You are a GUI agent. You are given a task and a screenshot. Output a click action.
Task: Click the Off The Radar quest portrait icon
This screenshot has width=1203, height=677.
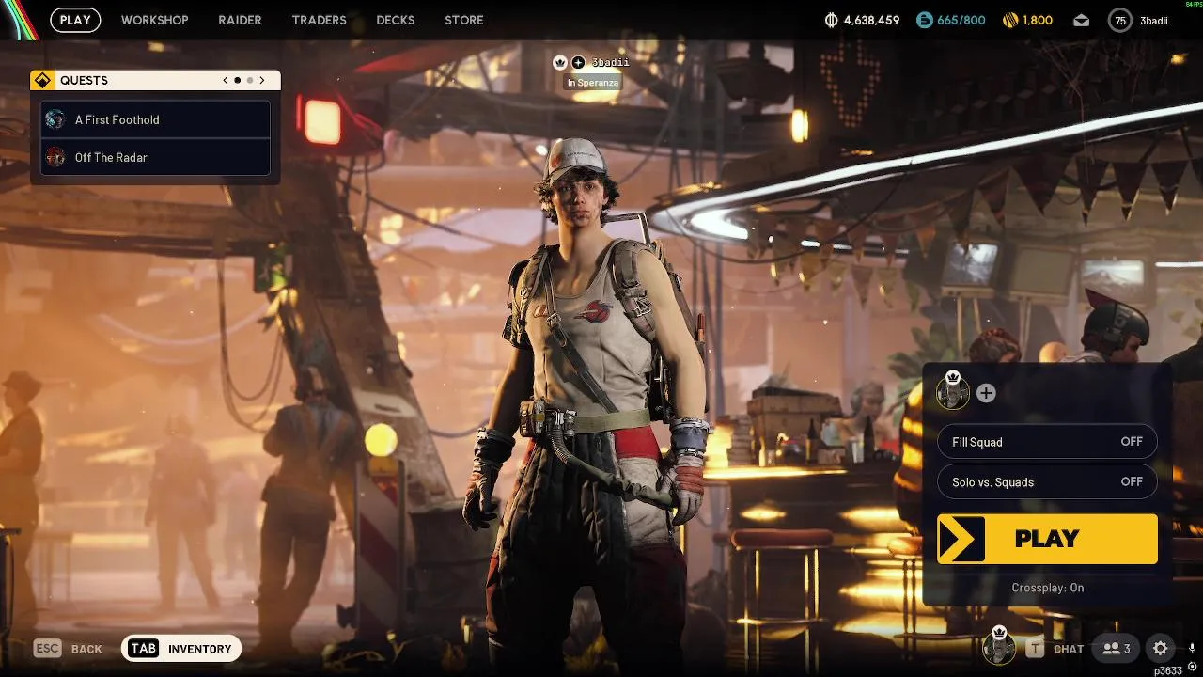55,157
